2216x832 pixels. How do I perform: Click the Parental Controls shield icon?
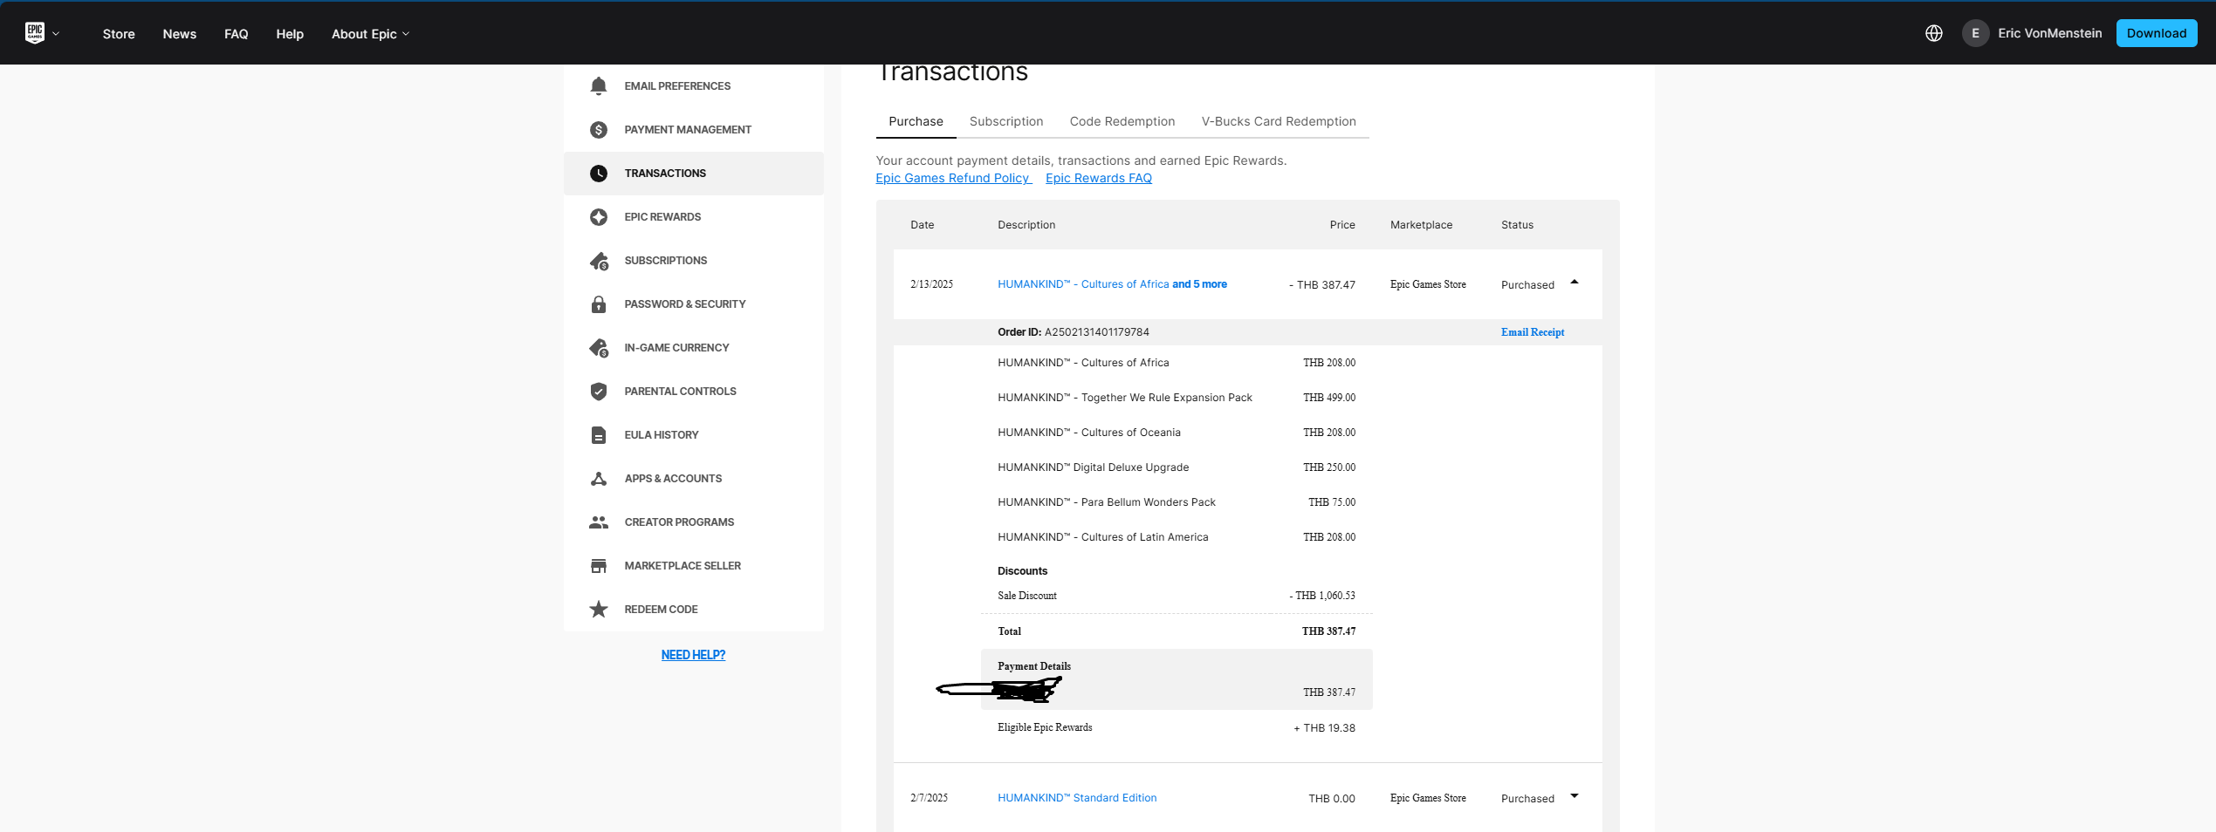tap(599, 391)
